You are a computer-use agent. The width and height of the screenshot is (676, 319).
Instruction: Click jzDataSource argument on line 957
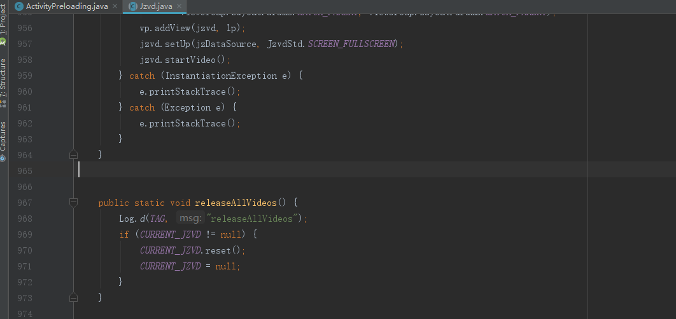click(227, 44)
